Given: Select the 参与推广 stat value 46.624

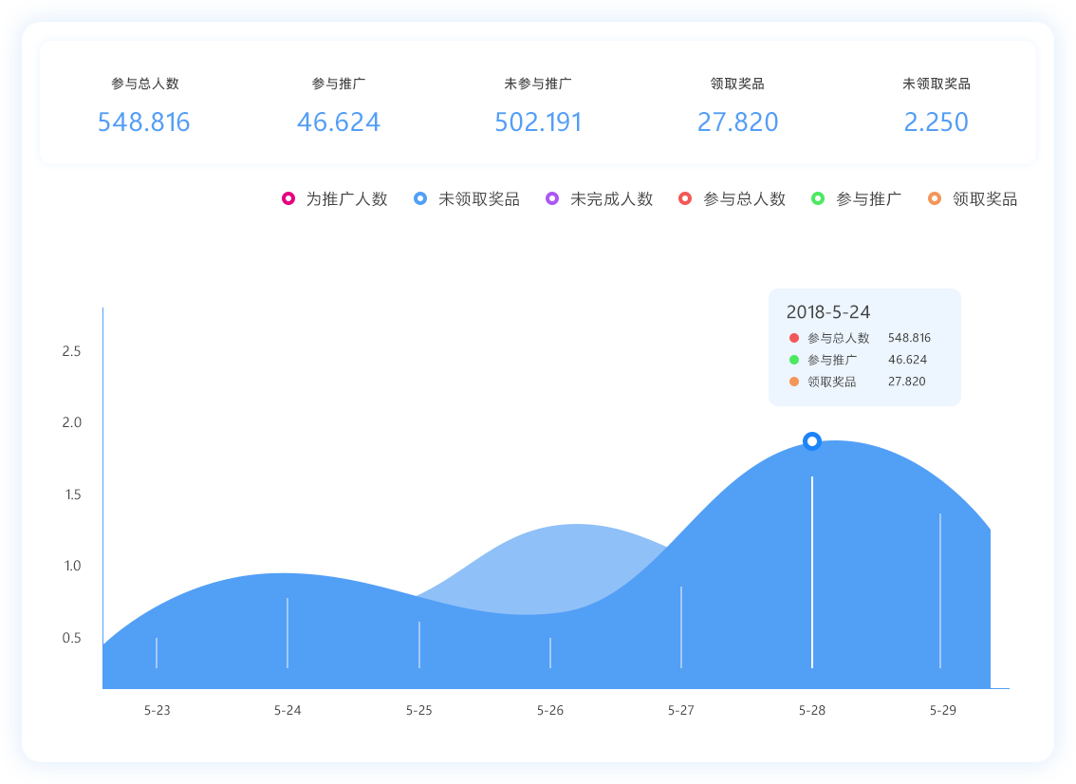Looking at the screenshot, I should [x=339, y=122].
